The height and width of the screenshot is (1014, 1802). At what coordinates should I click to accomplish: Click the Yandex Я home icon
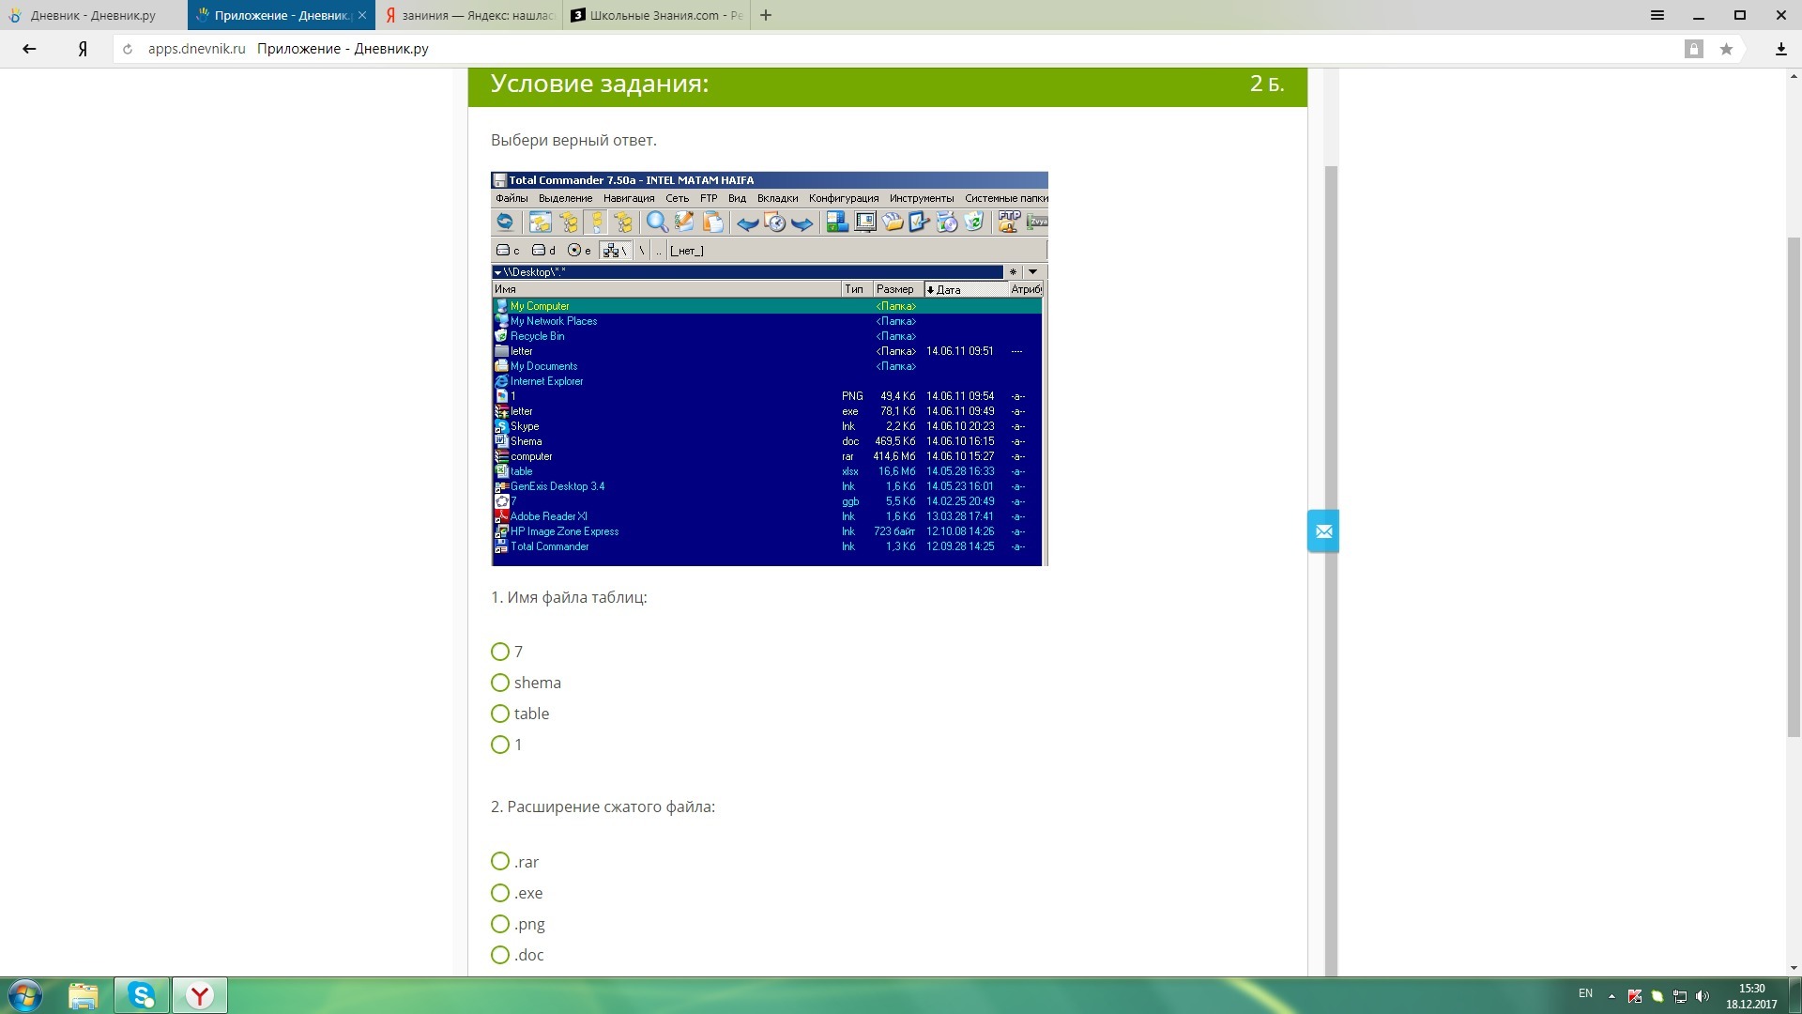pyautogui.click(x=83, y=49)
